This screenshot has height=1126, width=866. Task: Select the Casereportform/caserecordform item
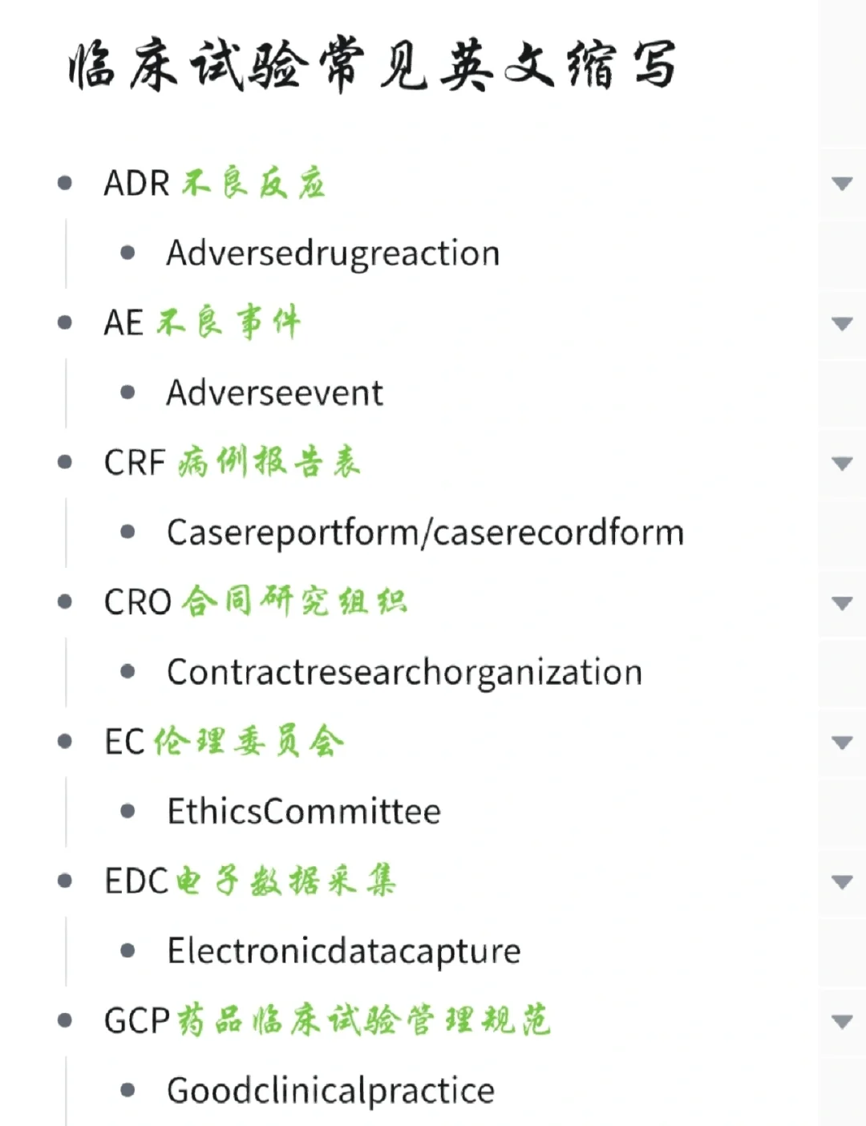point(425,533)
